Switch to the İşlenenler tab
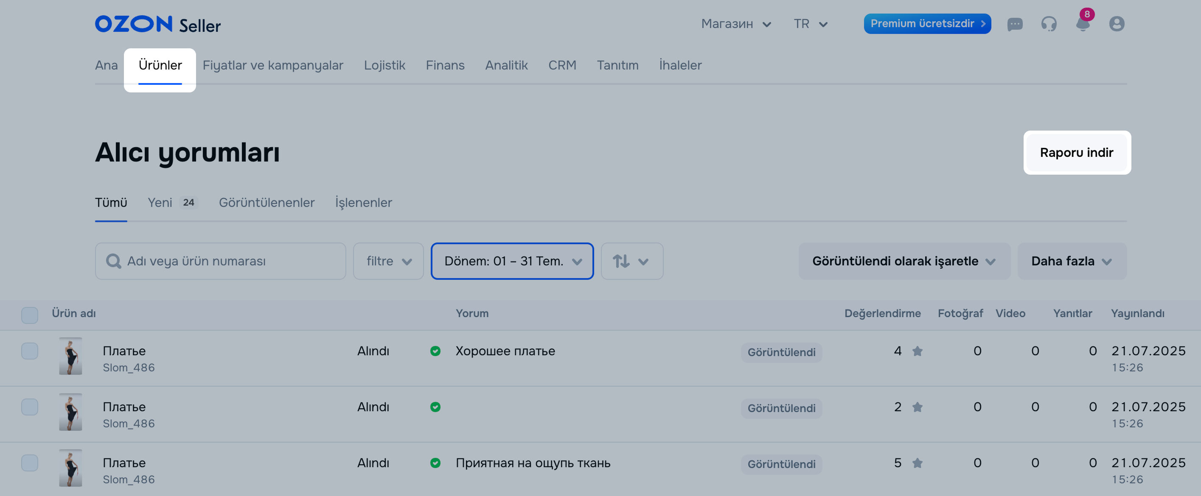This screenshot has width=1201, height=496. pyautogui.click(x=364, y=203)
